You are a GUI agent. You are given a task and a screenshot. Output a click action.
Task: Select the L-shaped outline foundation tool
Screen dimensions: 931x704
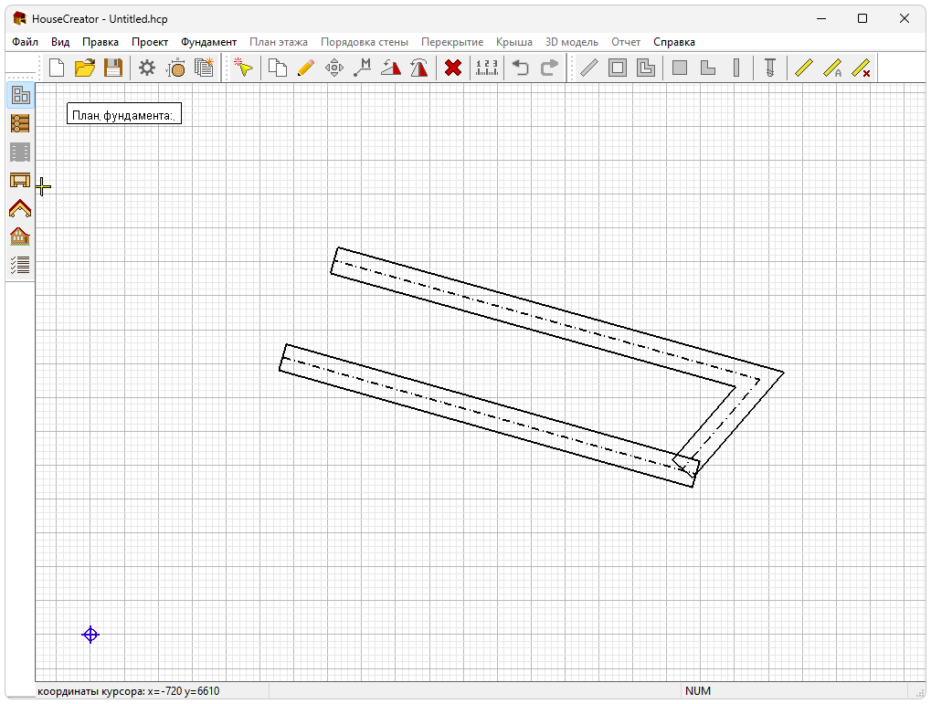pos(646,68)
